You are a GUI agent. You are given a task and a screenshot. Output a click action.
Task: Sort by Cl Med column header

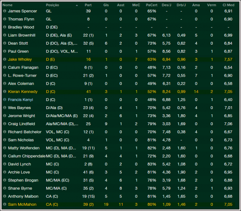228,5
